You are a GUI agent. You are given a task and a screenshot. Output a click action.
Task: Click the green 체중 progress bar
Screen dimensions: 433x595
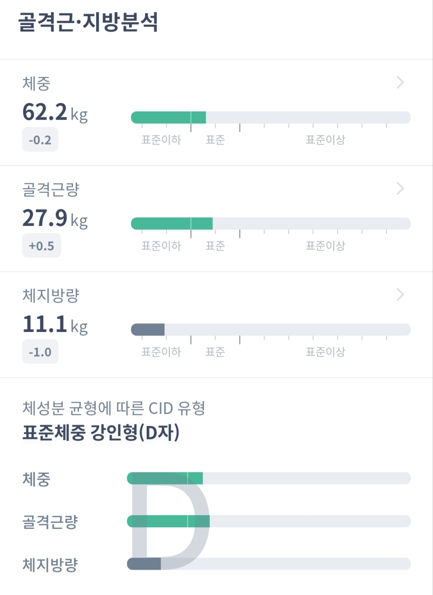168,118
